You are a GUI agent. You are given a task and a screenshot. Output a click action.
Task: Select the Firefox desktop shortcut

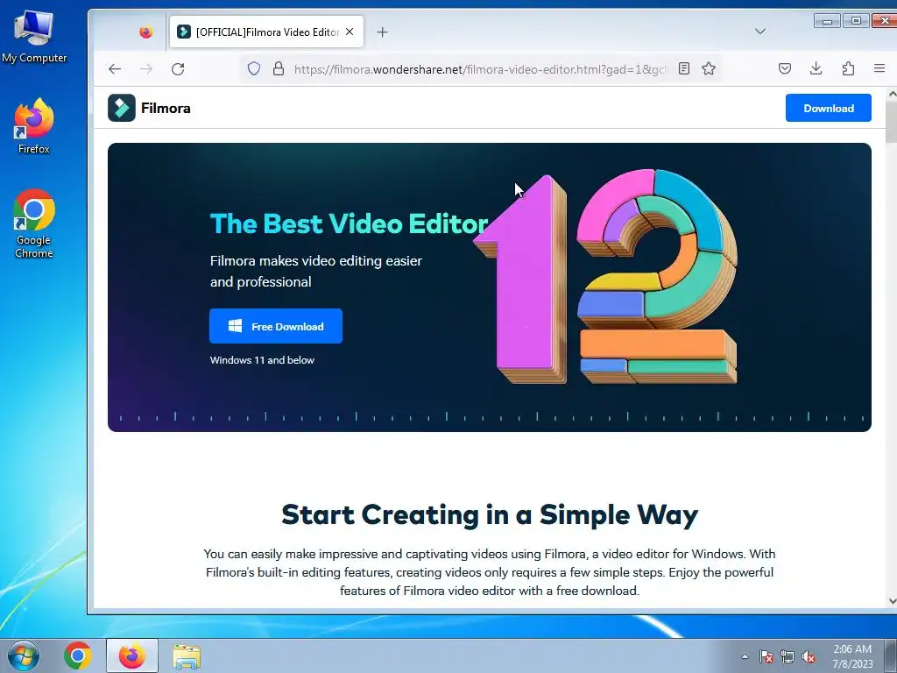[34, 126]
